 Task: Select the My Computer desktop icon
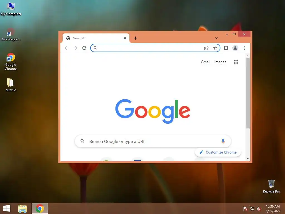click(11, 9)
